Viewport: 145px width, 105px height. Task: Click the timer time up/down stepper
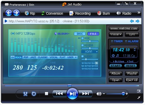(x=135, y=50)
